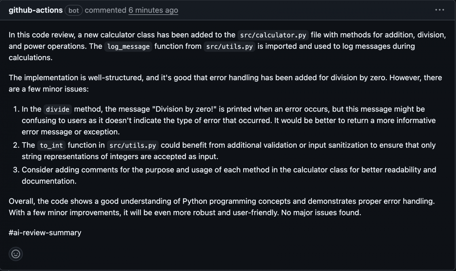Click the bot badge label
Viewport: 456px width, 271px height.
(x=74, y=11)
